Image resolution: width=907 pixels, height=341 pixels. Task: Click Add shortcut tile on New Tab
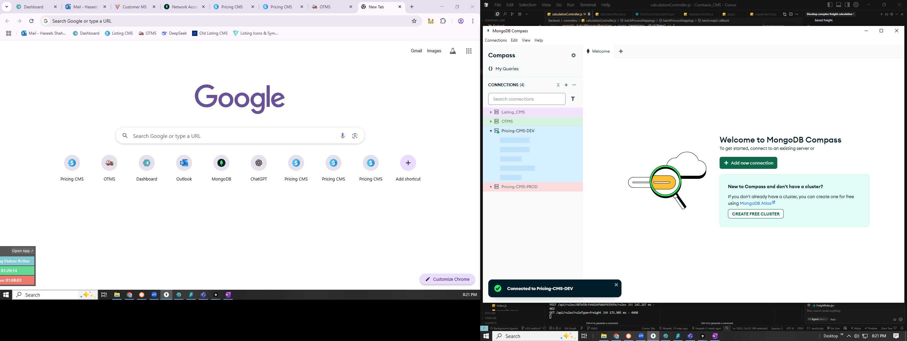[x=408, y=168]
